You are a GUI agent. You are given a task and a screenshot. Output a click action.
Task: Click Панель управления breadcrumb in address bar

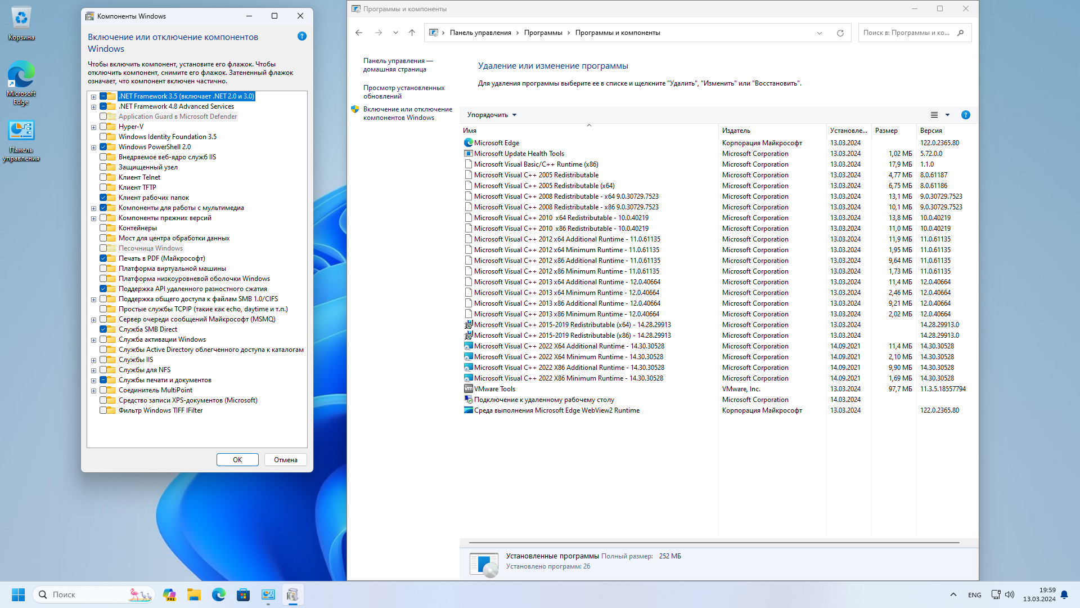480,33
